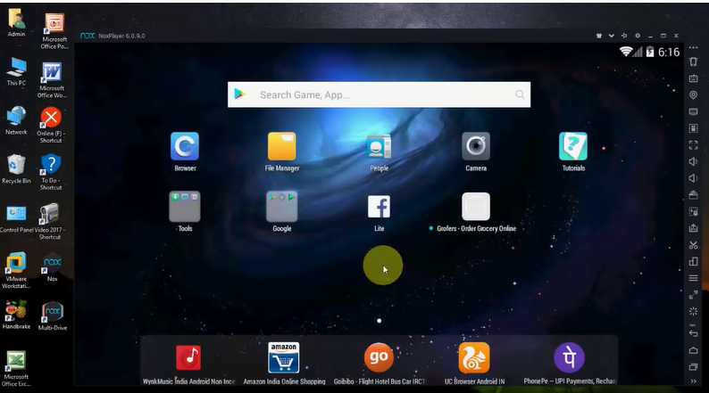The image size is (709, 393).
Task: Click the loading spinner icon in sidebar
Action: pos(693,311)
